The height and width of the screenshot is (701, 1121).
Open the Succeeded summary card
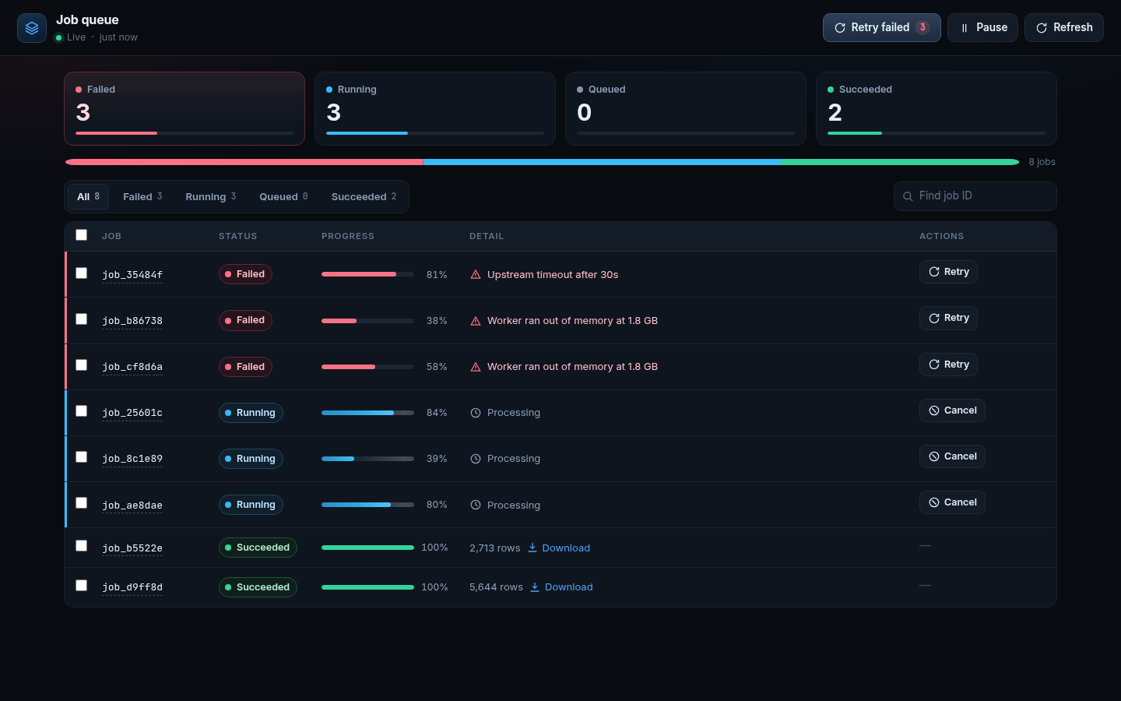point(936,108)
